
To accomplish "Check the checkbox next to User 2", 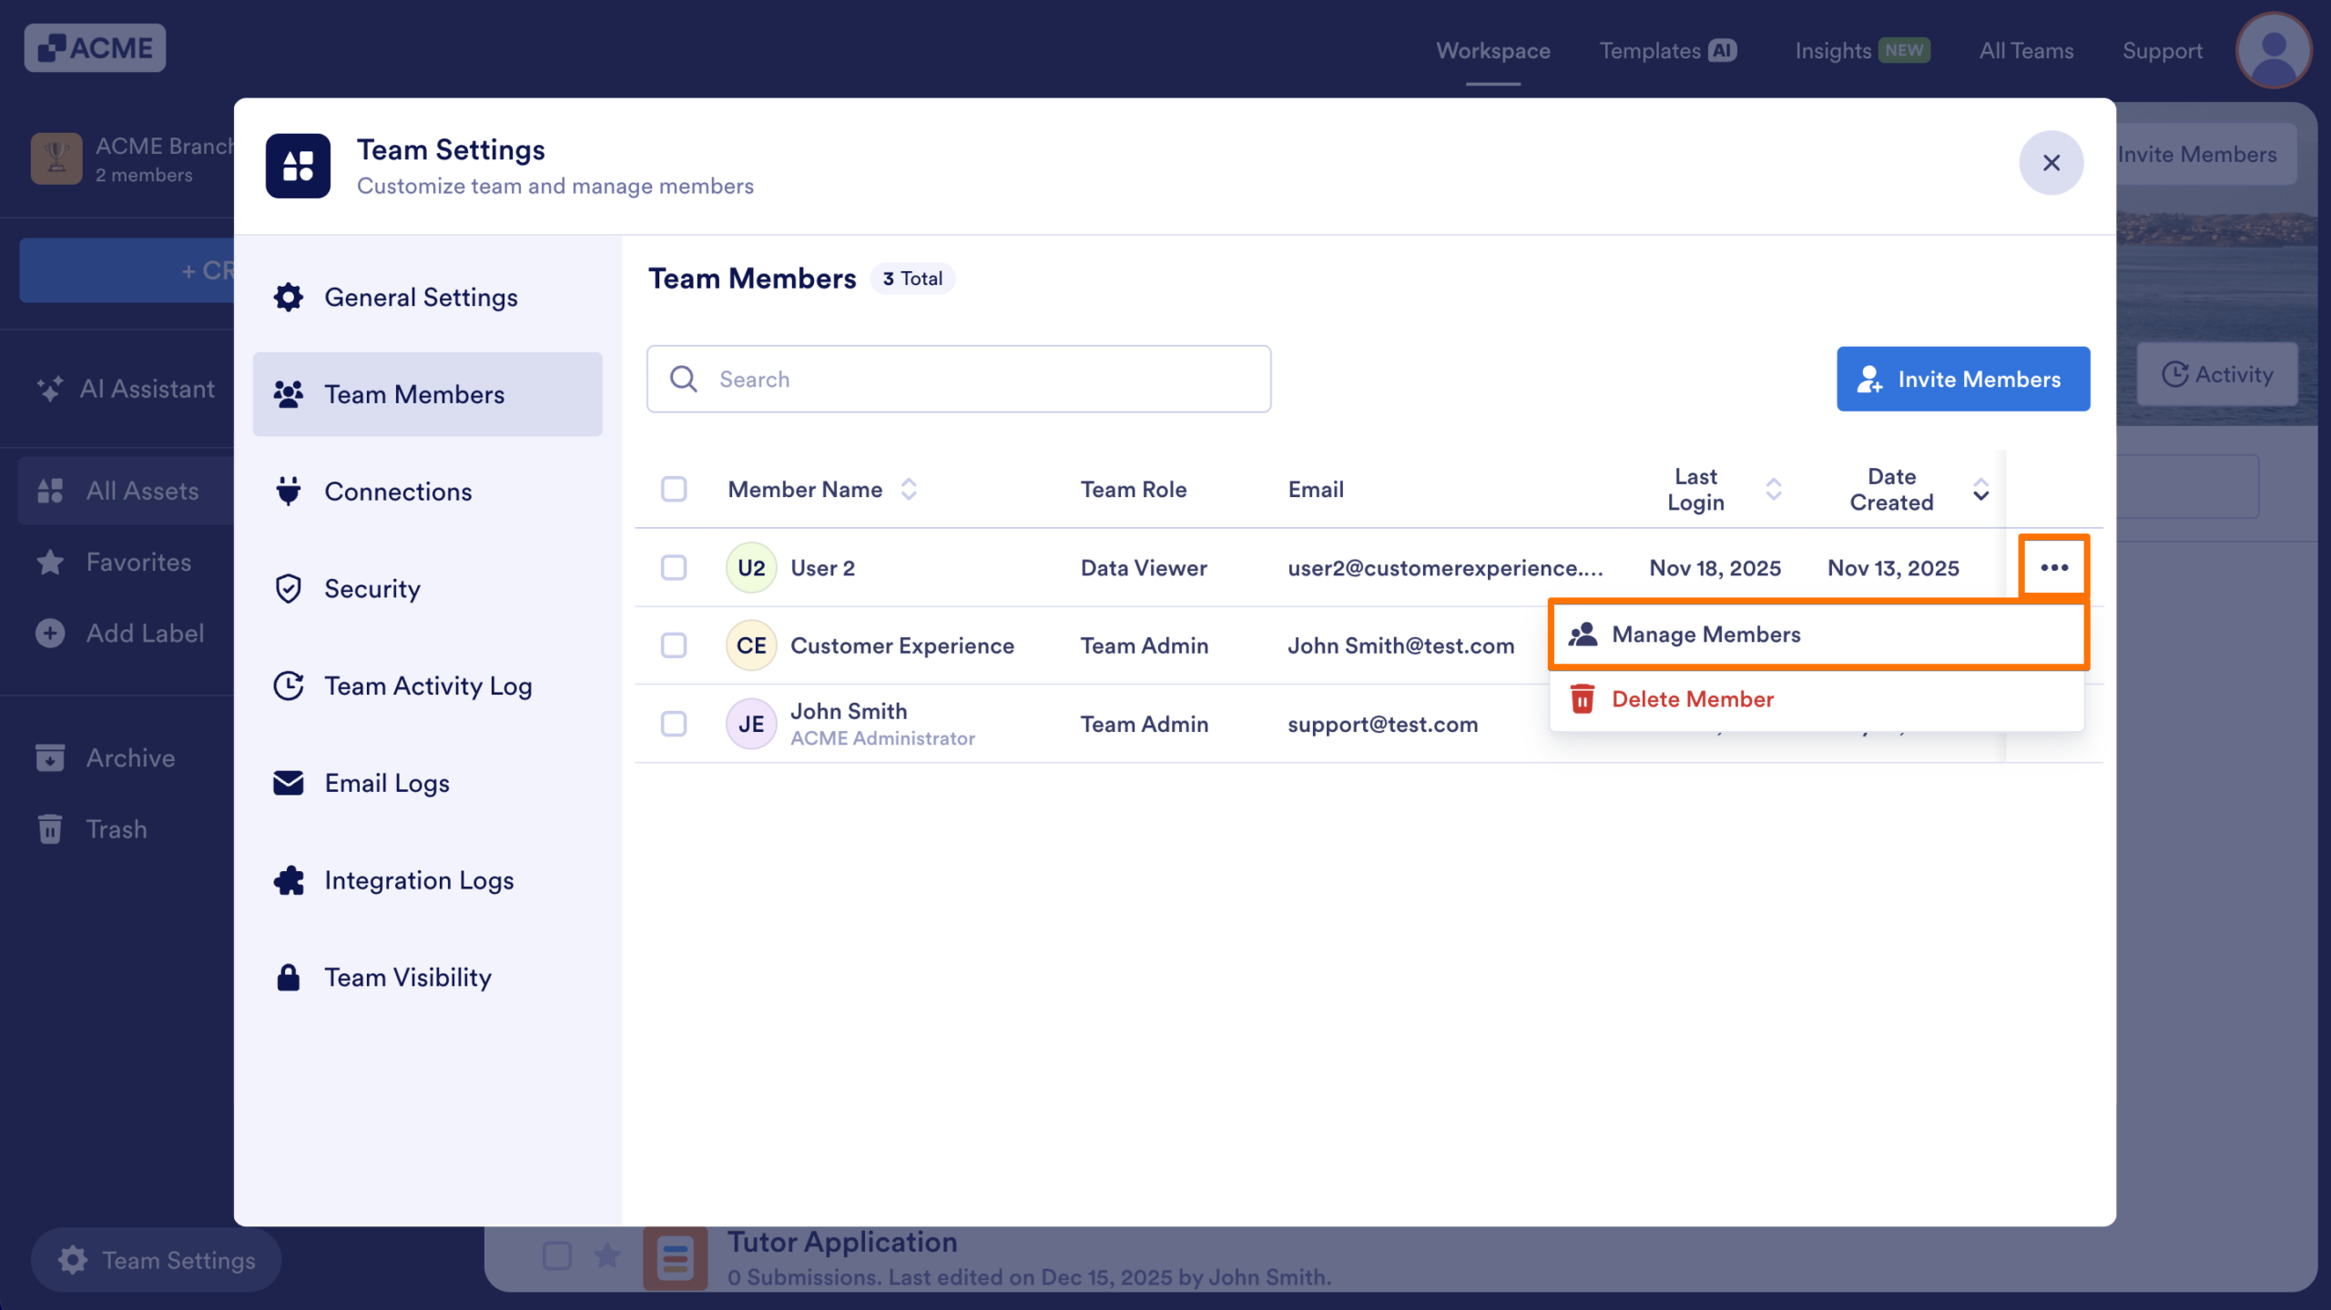I will (674, 567).
